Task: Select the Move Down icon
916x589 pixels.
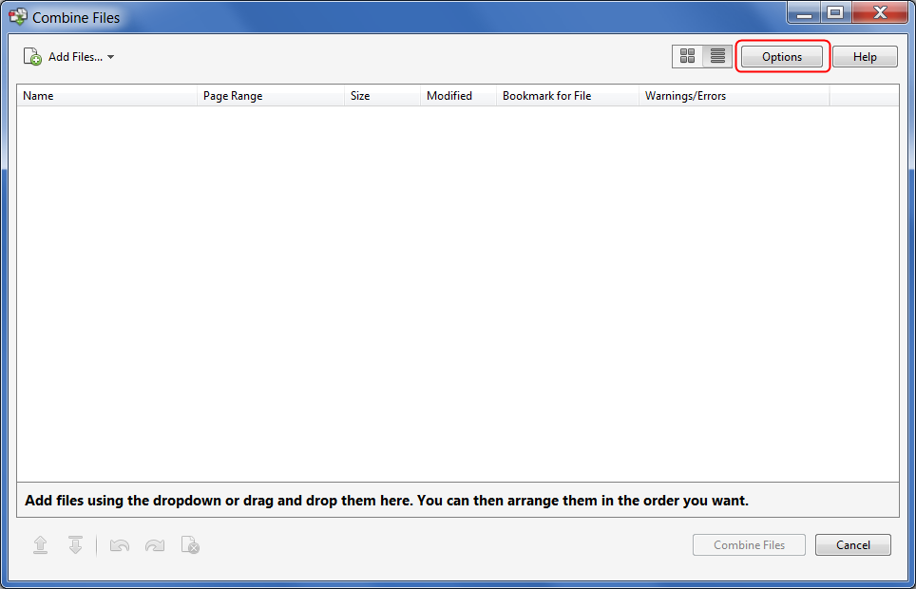Action: [x=76, y=544]
